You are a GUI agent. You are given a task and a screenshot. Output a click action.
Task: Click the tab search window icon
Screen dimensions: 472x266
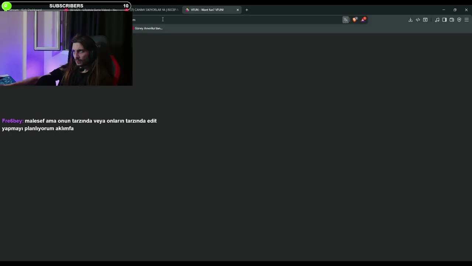click(425, 20)
